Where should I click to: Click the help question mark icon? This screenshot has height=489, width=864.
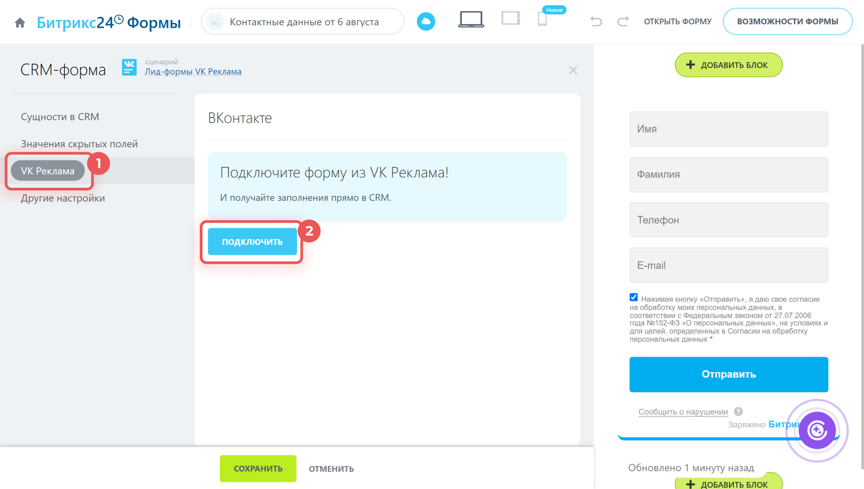(x=738, y=412)
